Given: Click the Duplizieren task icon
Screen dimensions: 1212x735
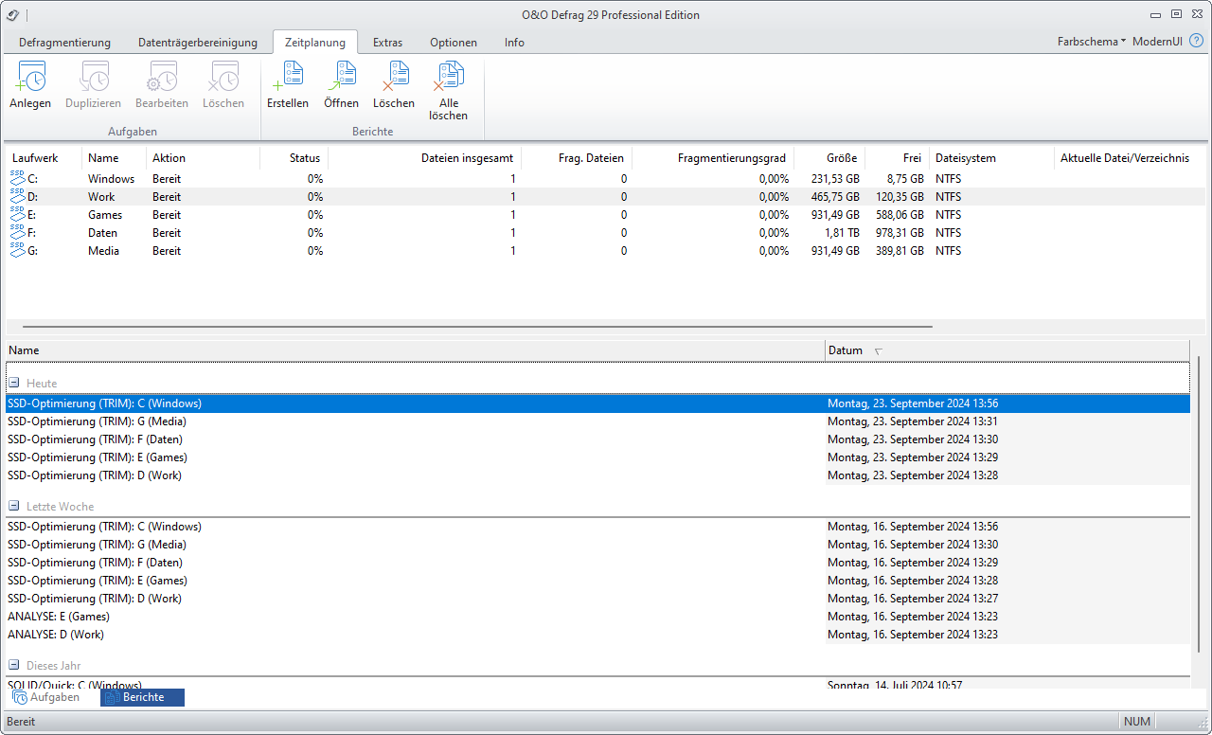Looking at the screenshot, I should click(94, 76).
